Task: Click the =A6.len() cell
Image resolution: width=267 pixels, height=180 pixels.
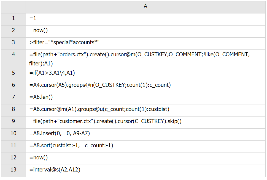Action: pyautogui.click(x=145, y=97)
